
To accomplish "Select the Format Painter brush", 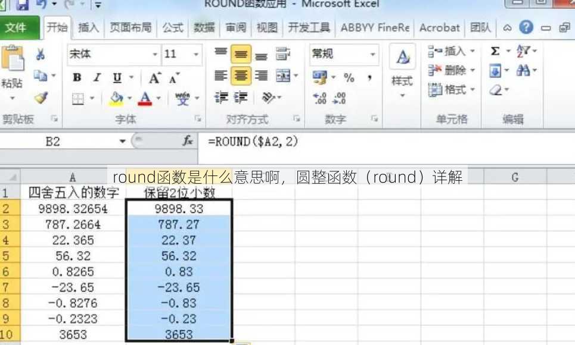I will coord(41,98).
